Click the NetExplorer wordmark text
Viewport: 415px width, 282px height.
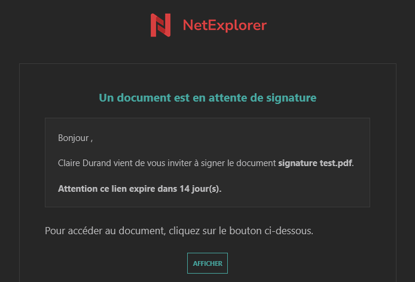[x=225, y=26]
